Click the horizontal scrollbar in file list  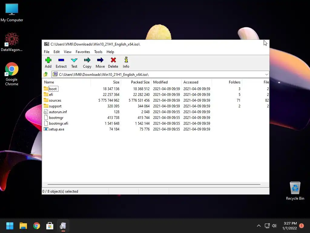[154, 184]
